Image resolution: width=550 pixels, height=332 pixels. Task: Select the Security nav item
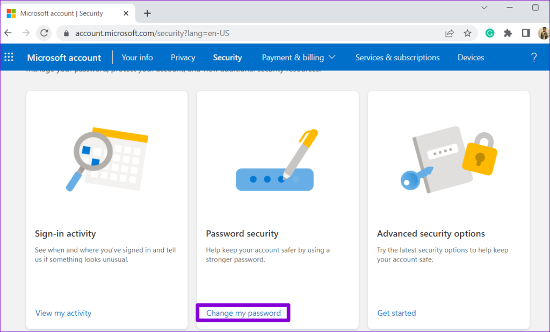(x=227, y=57)
